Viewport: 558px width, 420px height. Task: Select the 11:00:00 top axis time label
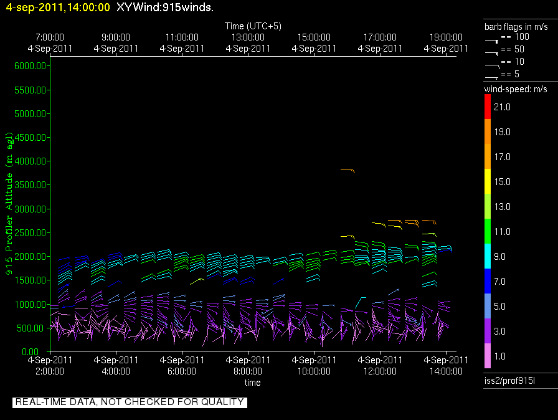point(182,37)
